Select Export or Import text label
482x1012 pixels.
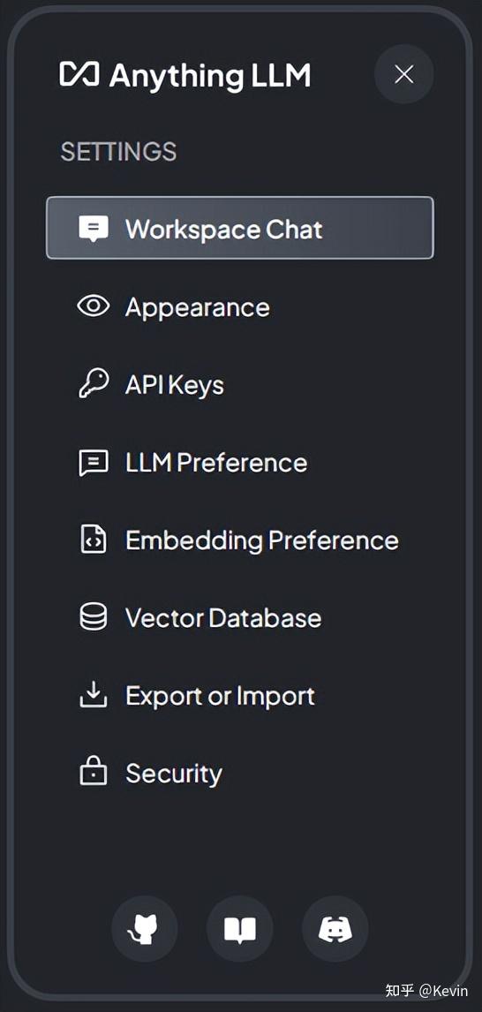(x=220, y=696)
